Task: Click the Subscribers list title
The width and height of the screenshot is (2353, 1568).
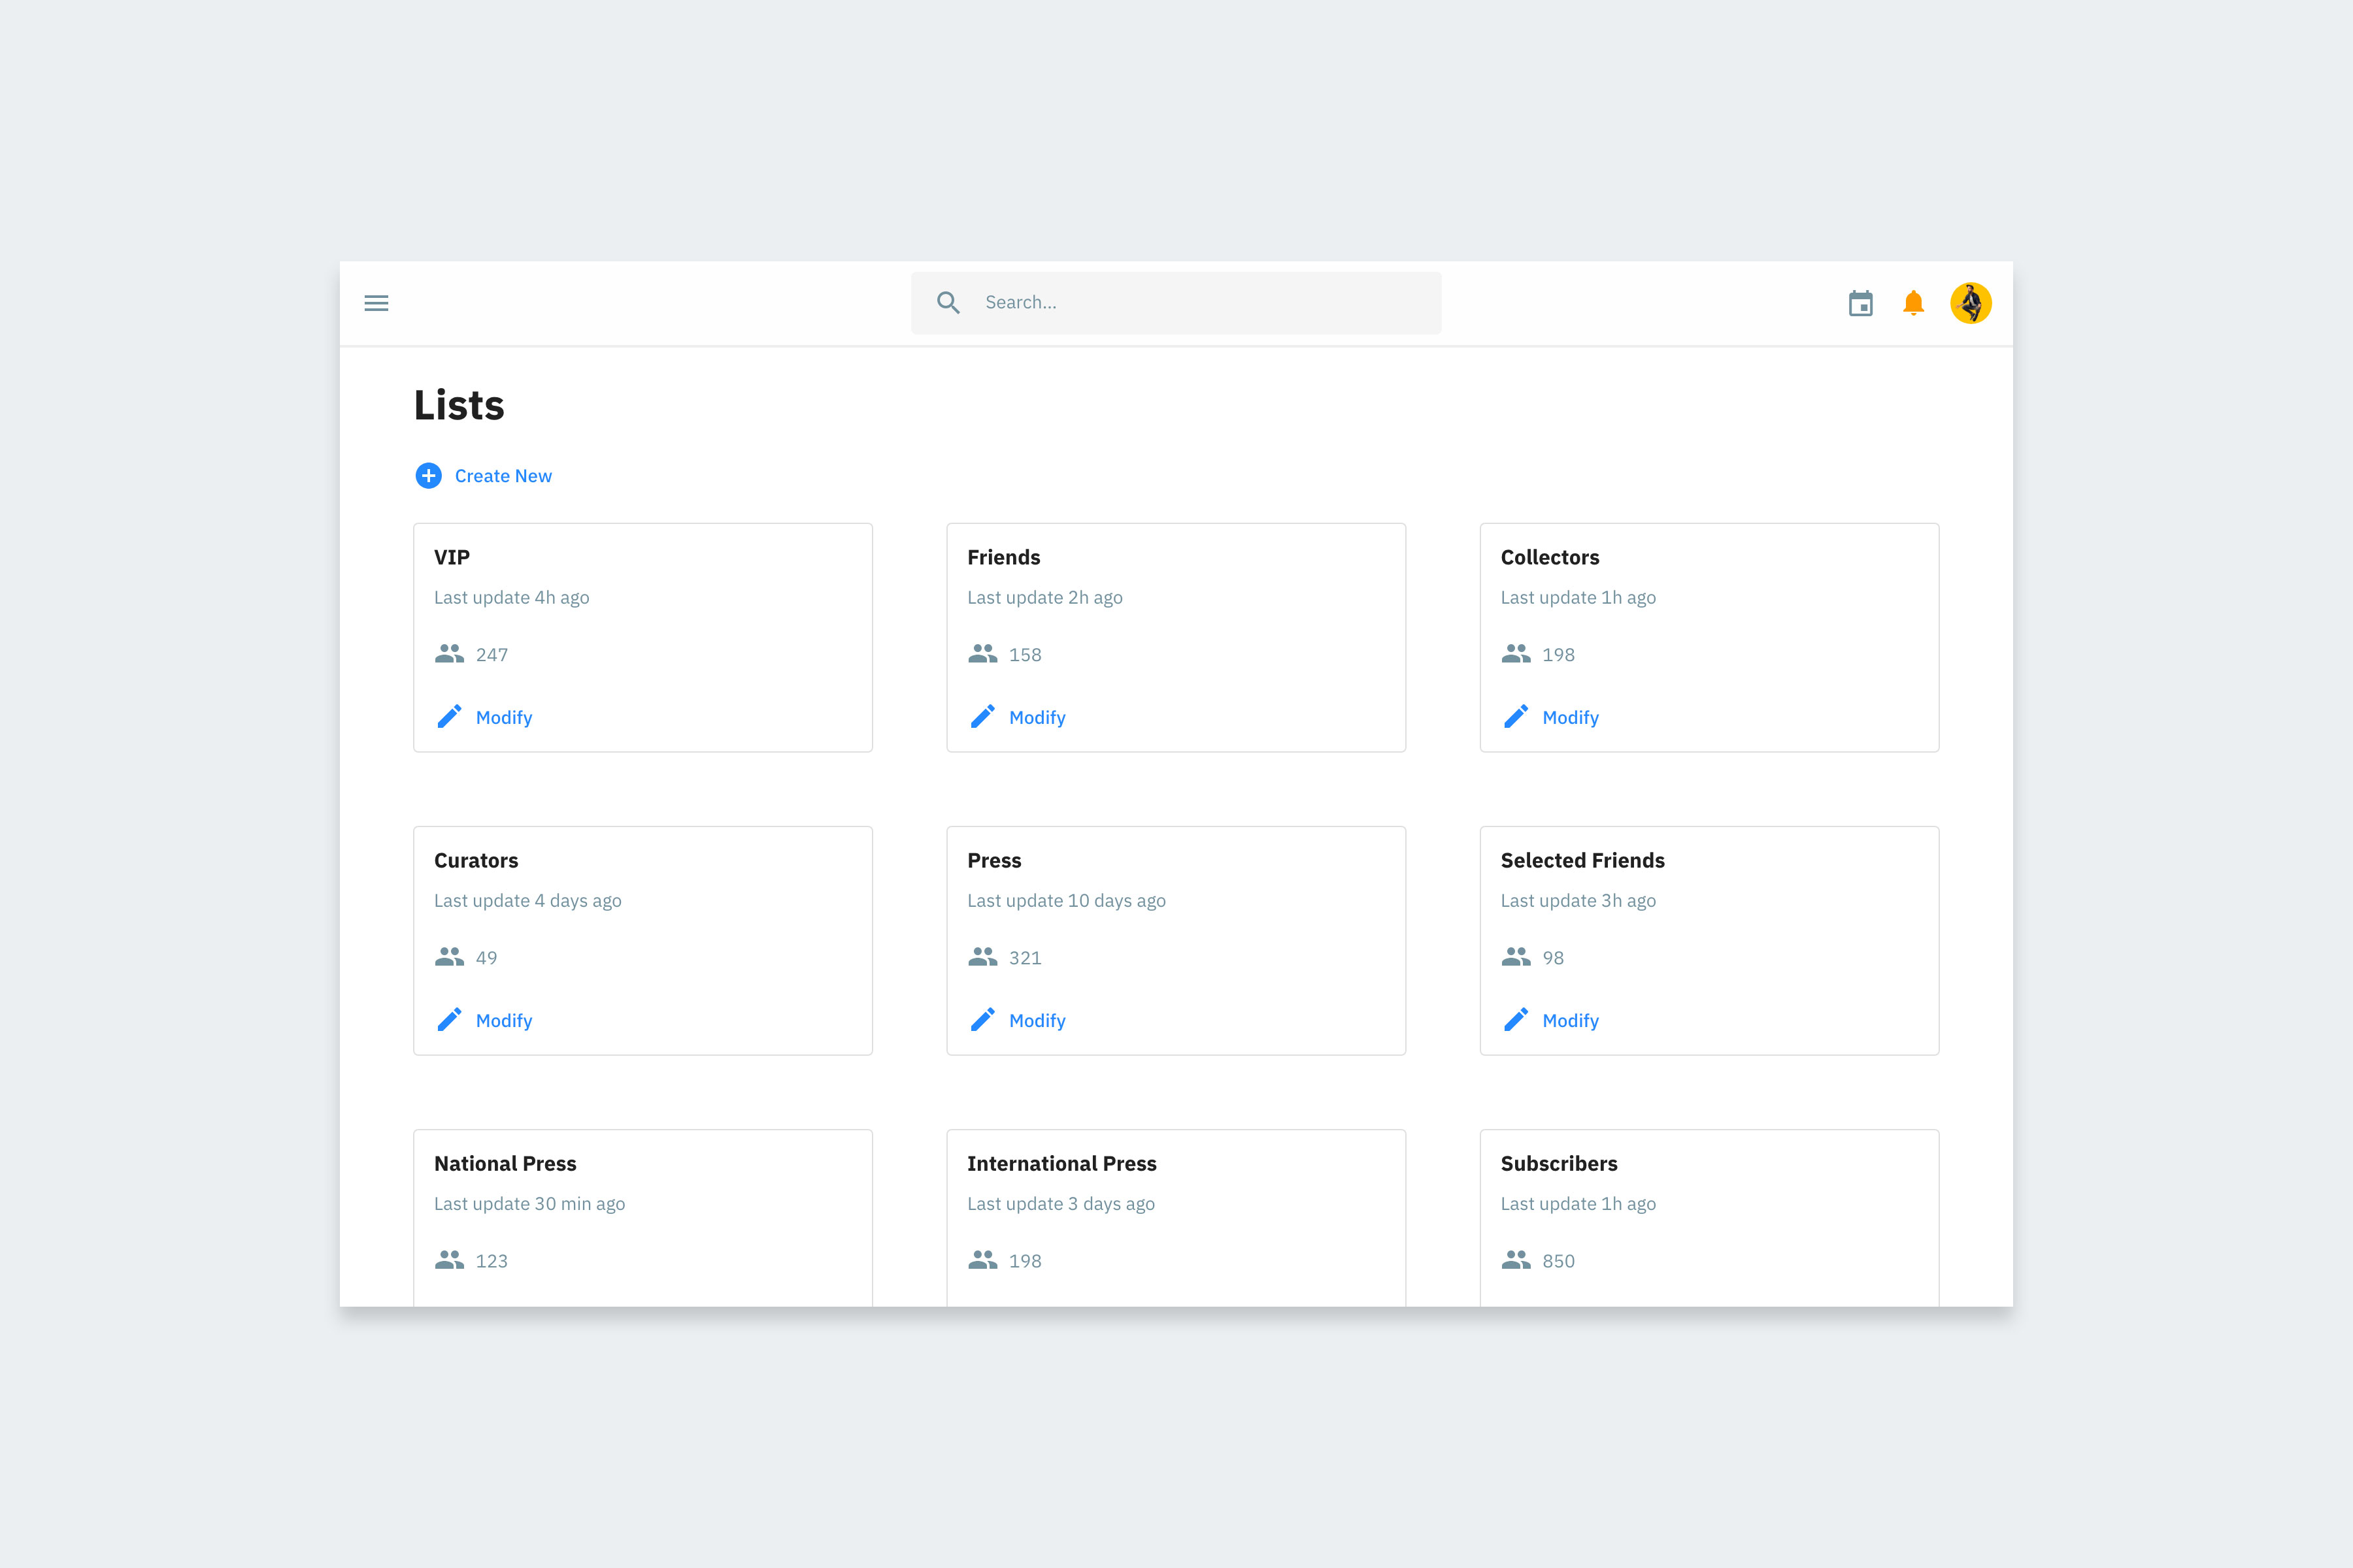Action: [1559, 1163]
